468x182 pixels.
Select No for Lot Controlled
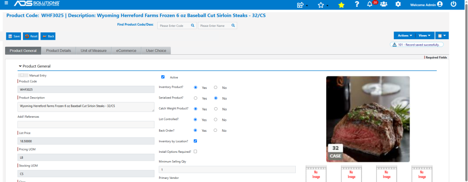point(216,120)
